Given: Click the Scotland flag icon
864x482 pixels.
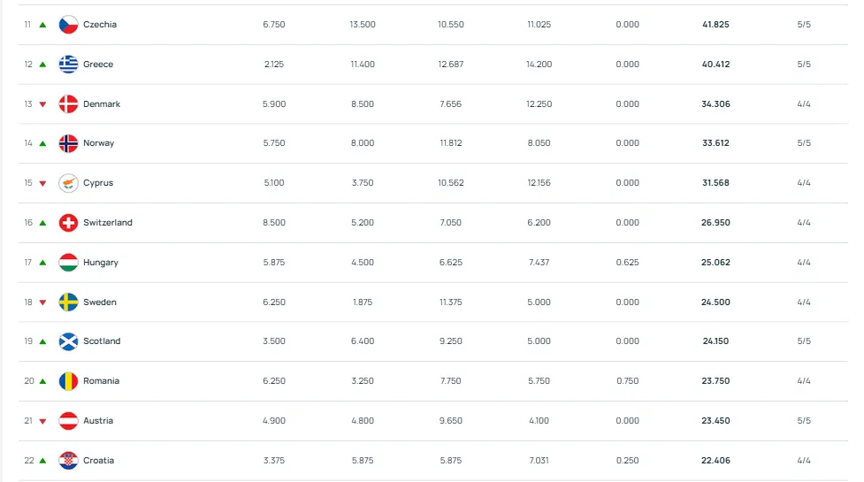Looking at the screenshot, I should click(68, 341).
